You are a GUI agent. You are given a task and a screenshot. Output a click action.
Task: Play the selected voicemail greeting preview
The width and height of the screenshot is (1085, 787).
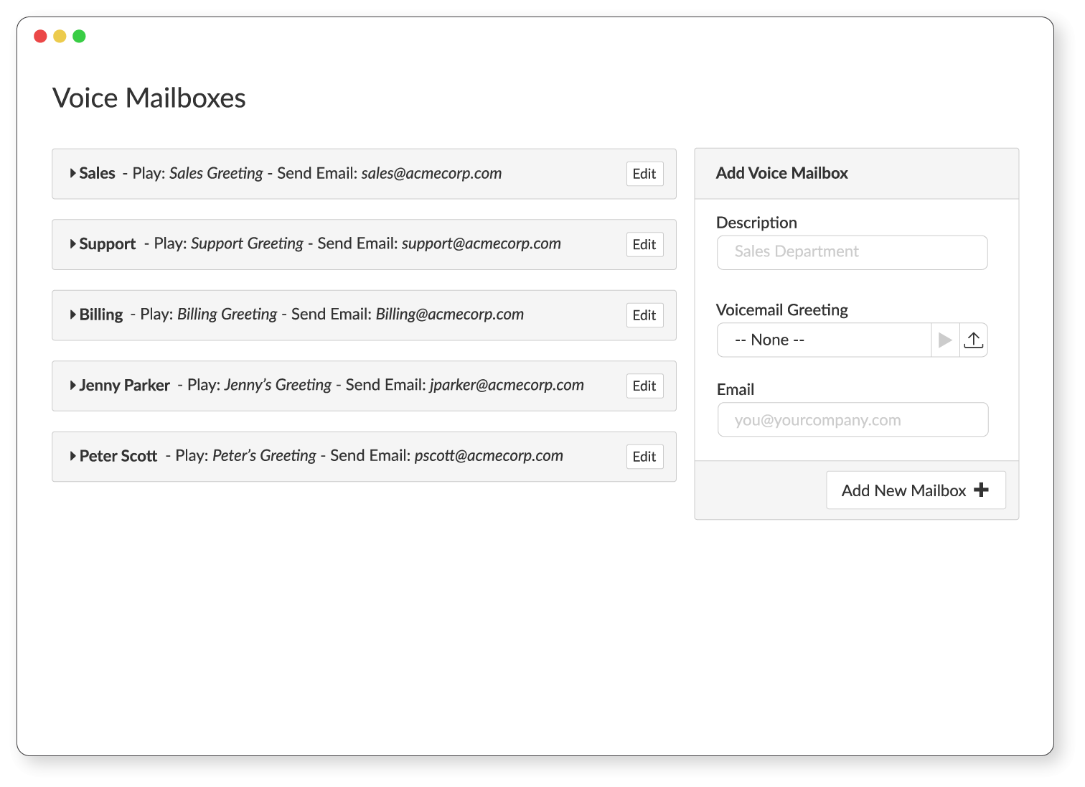point(945,340)
